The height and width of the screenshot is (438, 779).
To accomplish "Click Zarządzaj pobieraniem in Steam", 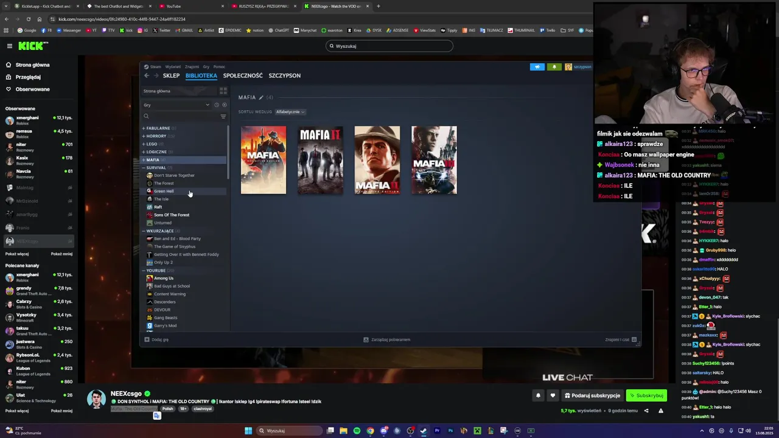I will pos(387,339).
